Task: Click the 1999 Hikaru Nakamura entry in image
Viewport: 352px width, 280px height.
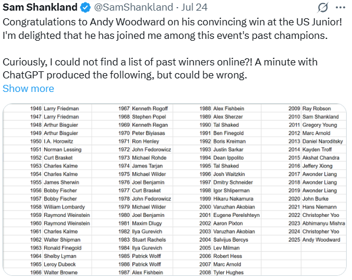Action: point(226,199)
